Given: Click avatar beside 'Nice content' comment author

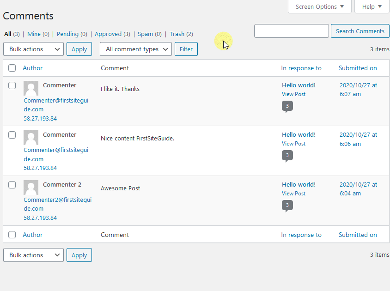Looking at the screenshot, I should pos(31,138).
